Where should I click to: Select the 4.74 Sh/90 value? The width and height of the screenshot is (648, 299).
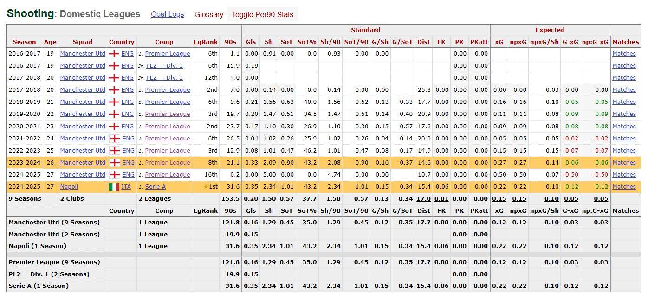333,174
